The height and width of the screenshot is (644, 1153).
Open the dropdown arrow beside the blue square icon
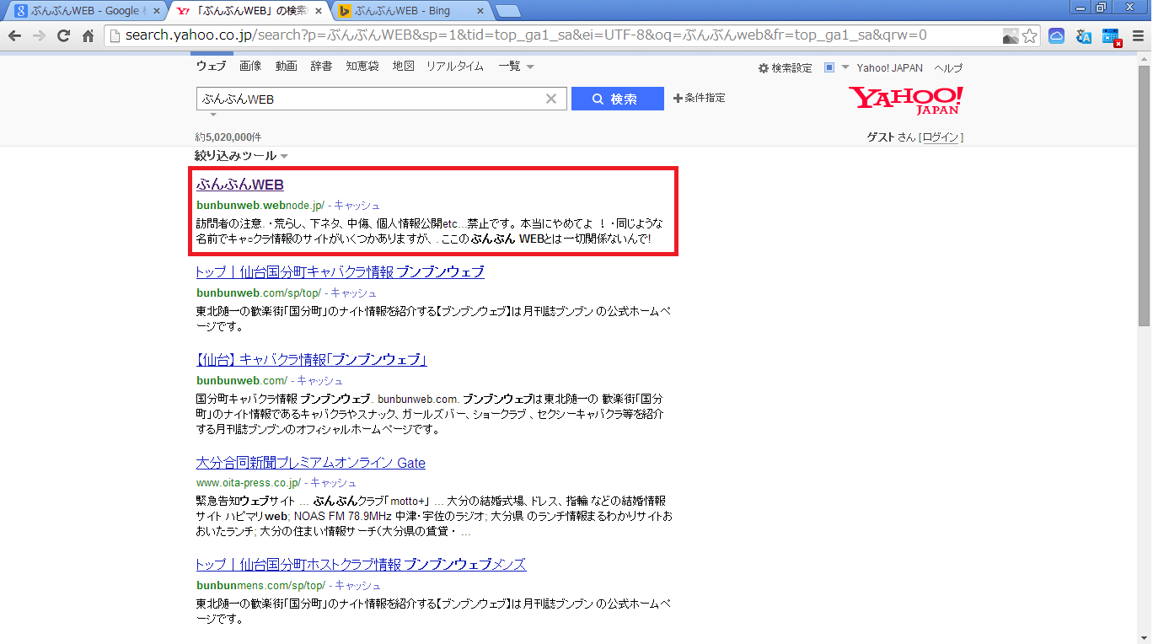tap(845, 67)
